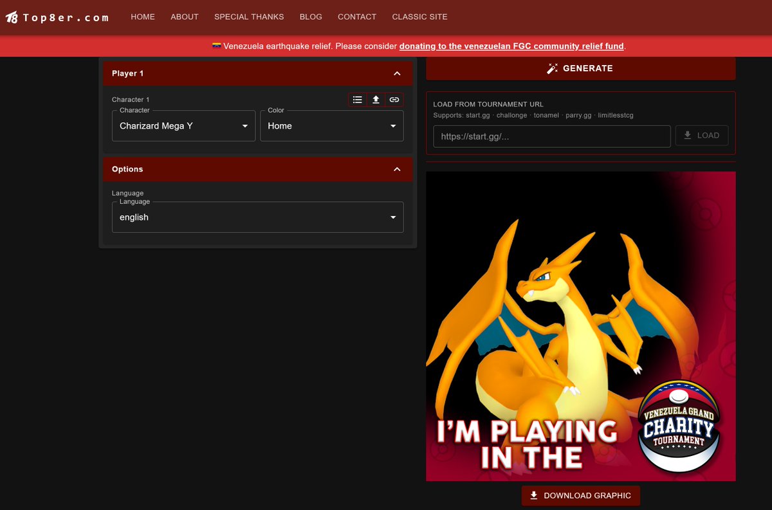This screenshot has height=510, width=772.
Task: Open the BLOG nav link
Action: (x=311, y=17)
